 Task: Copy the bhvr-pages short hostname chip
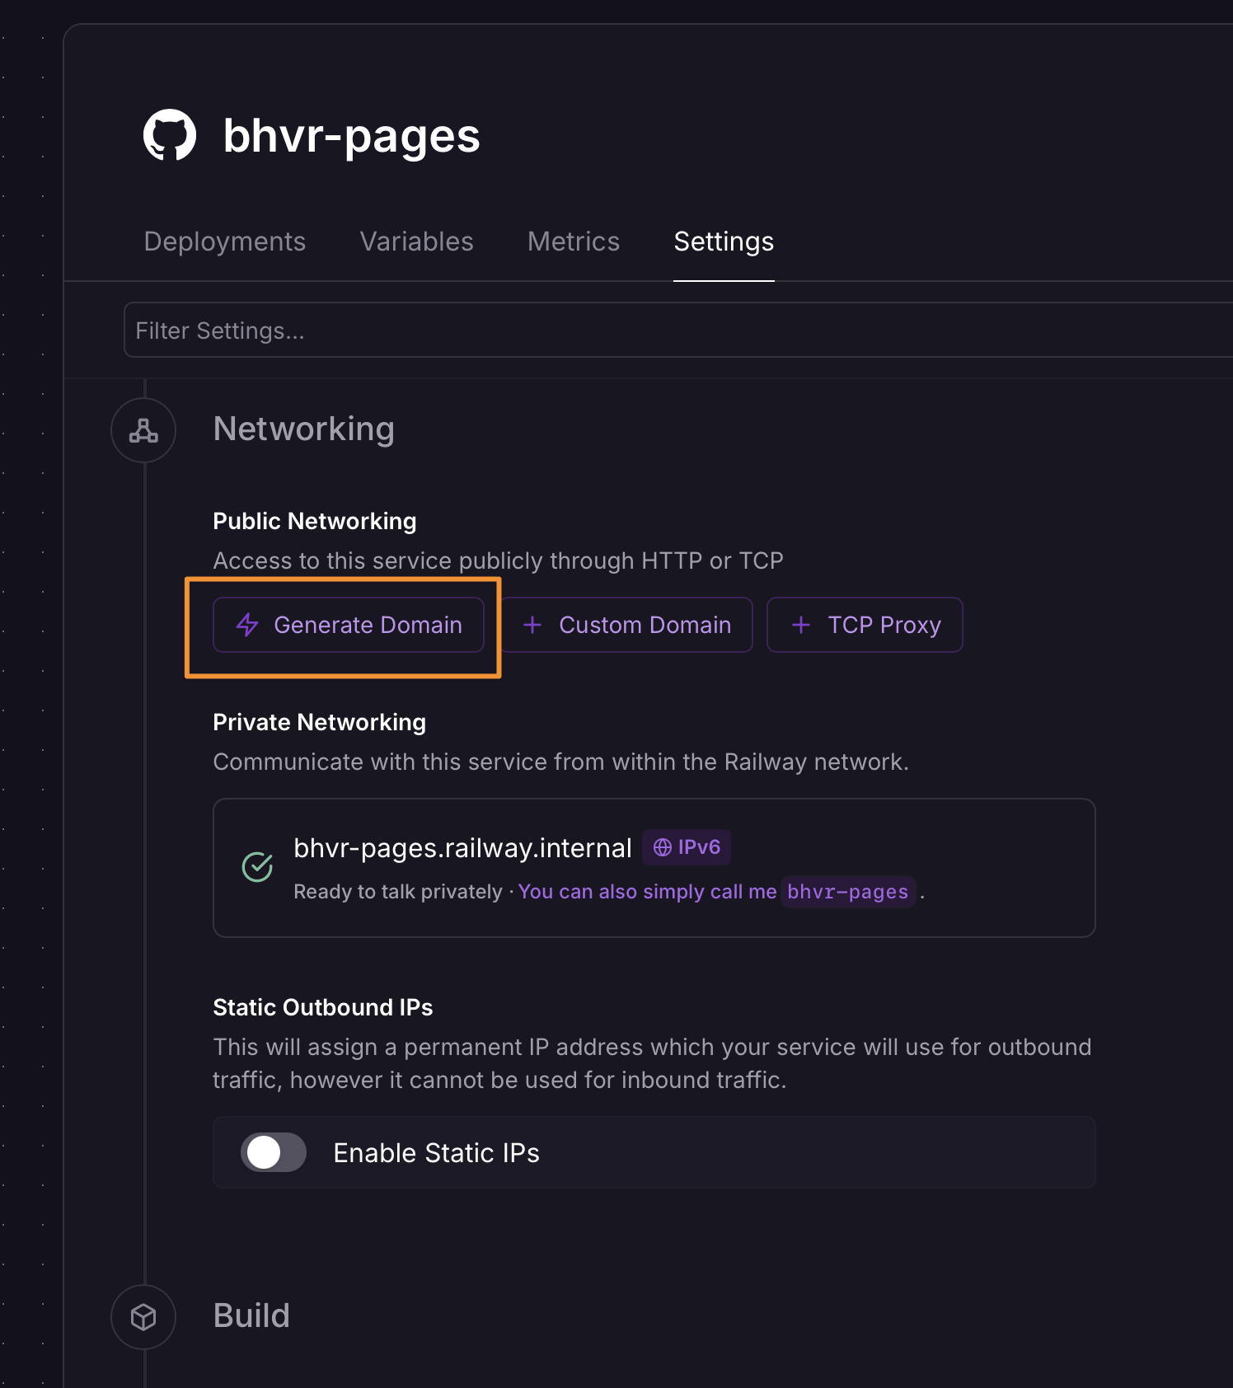pyautogui.click(x=848, y=892)
